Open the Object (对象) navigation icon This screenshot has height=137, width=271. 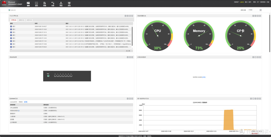(x=53, y=4)
